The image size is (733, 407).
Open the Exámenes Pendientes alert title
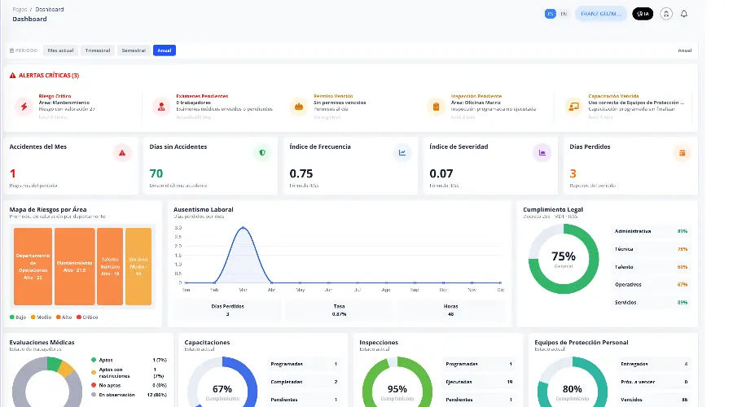202,96
